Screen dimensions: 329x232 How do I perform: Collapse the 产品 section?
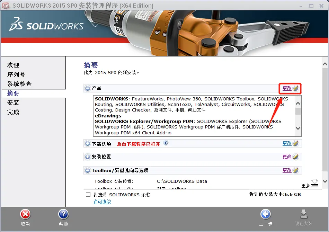tap(88, 88)
